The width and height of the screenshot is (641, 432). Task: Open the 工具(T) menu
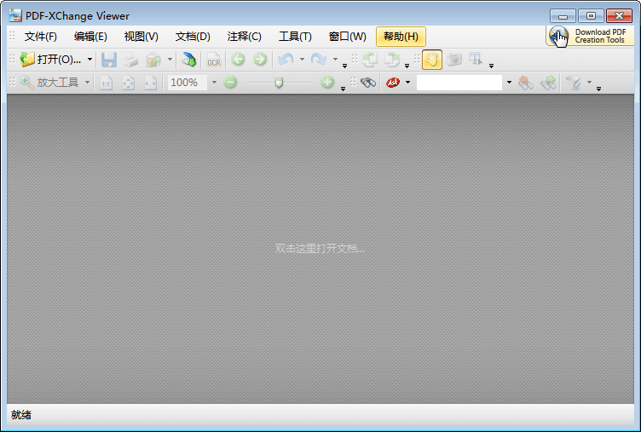coord(295,37)
